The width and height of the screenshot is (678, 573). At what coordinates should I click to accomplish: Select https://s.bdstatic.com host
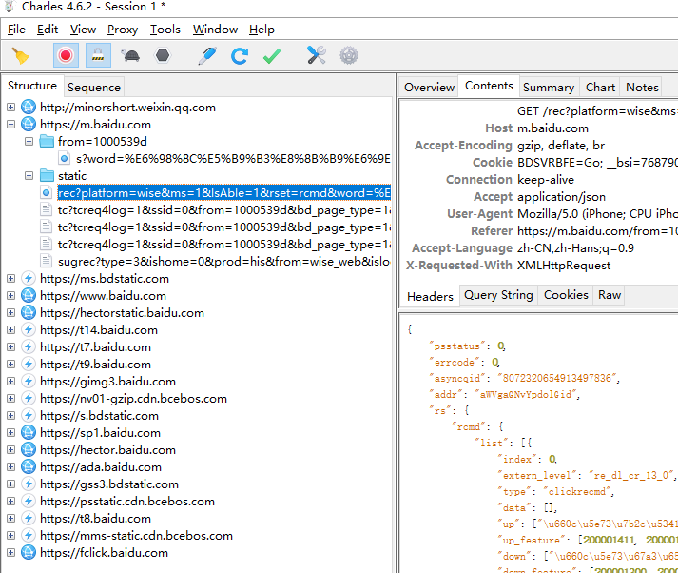pyautogui.click(x=100, y=415)
